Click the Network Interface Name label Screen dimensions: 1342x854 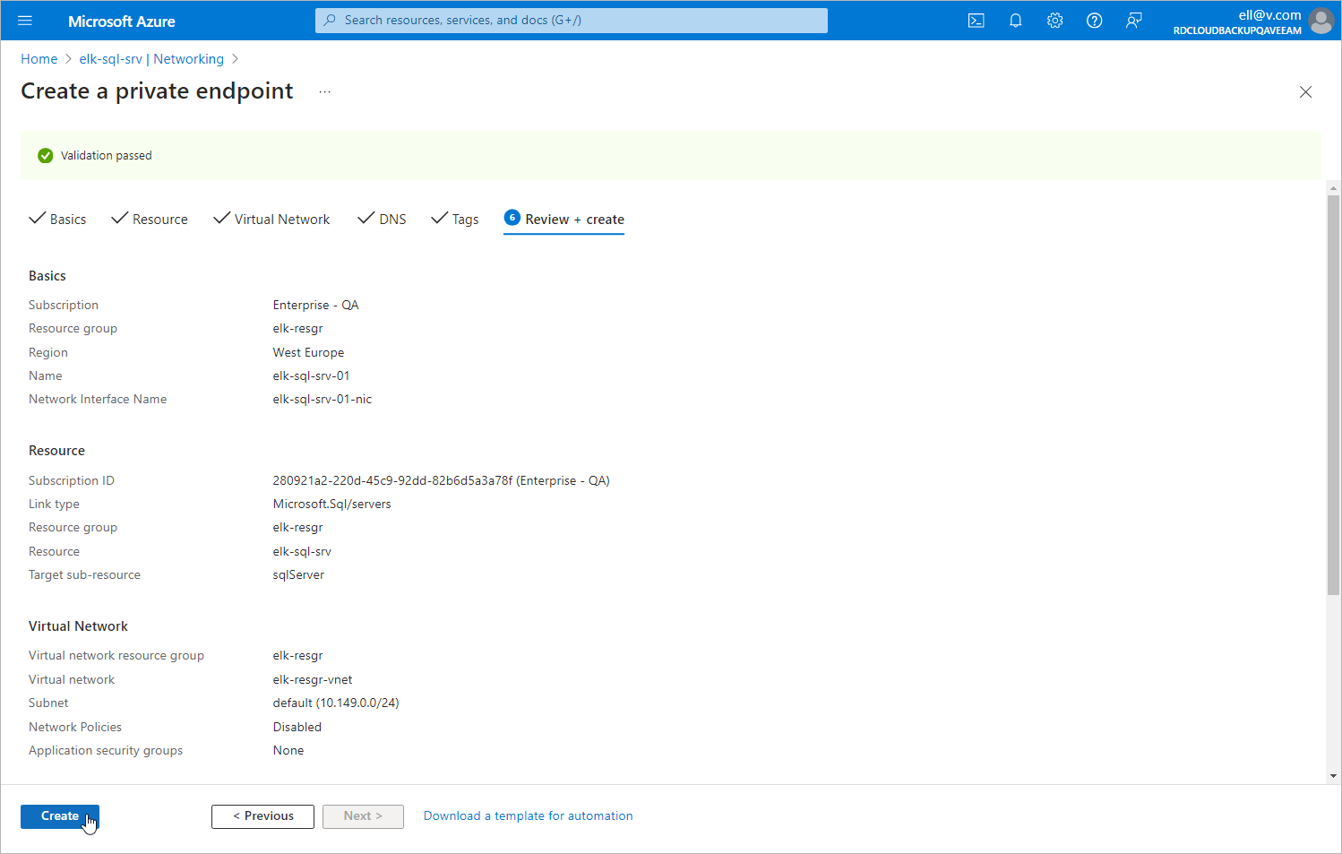coord(98,400)
